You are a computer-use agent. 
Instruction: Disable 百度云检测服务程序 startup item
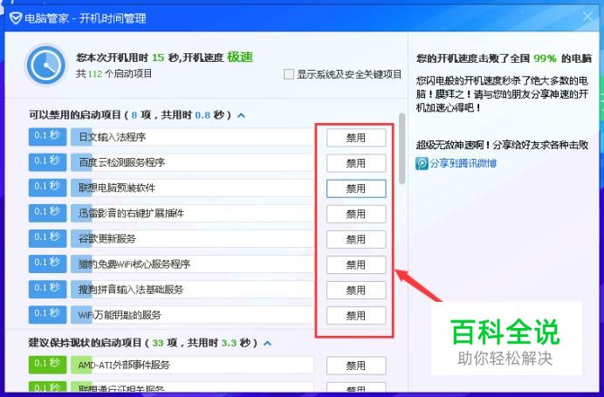tap(356, 163)
